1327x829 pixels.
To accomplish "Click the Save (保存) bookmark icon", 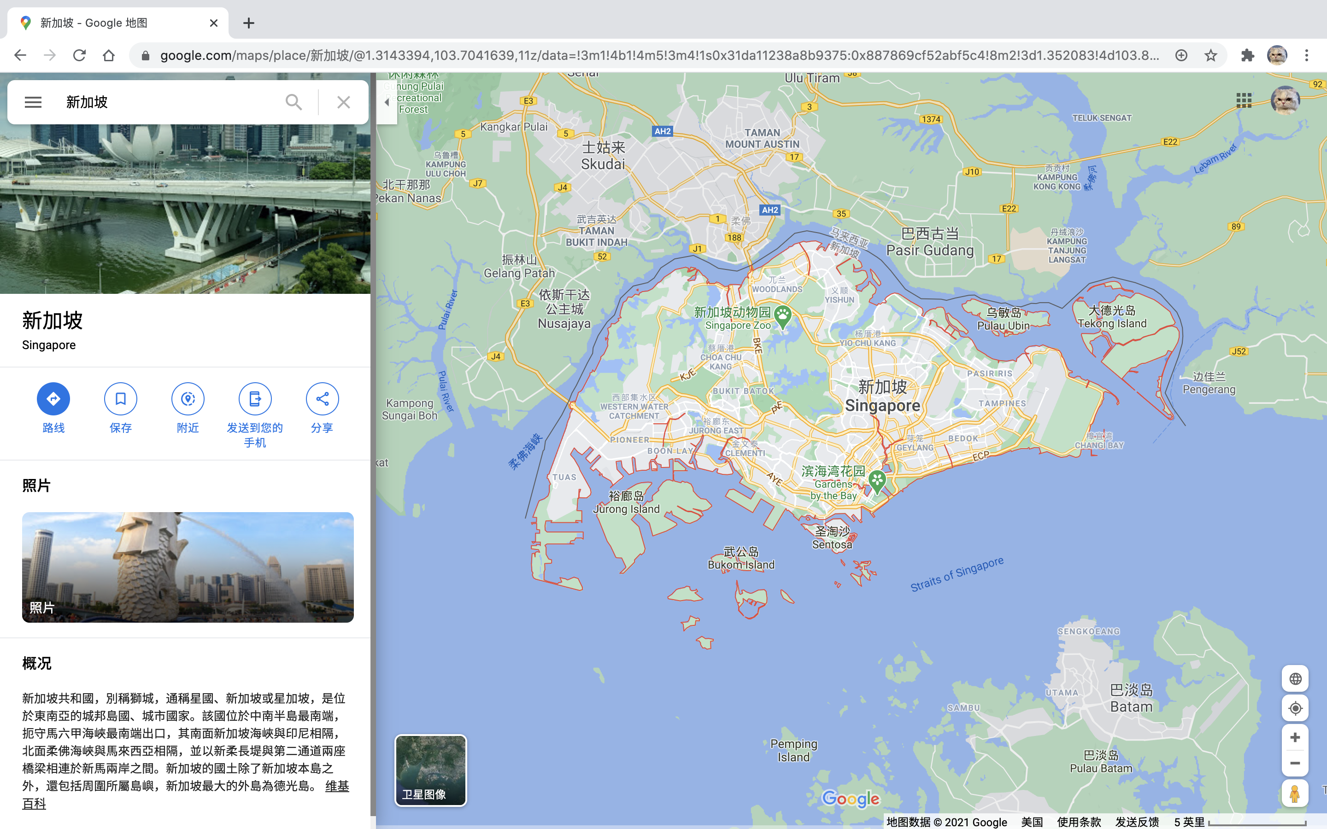I will coord(121,398).
